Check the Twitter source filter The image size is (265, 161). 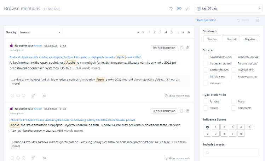[x=206, y=70]
